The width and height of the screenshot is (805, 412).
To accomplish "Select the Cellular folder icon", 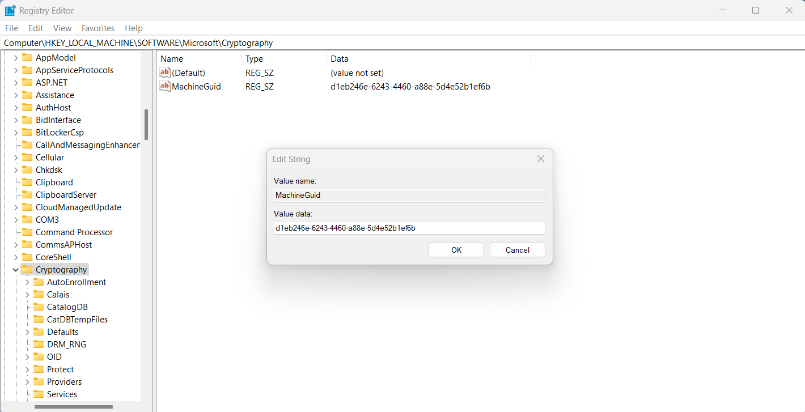I will pos(27,158).
